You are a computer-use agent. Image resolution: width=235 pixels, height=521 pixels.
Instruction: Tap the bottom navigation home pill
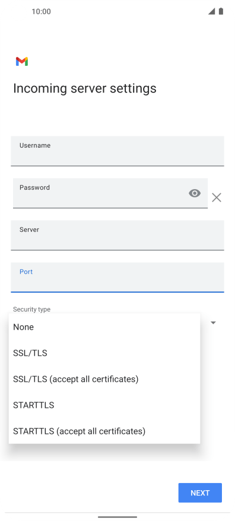pos(117,517)
